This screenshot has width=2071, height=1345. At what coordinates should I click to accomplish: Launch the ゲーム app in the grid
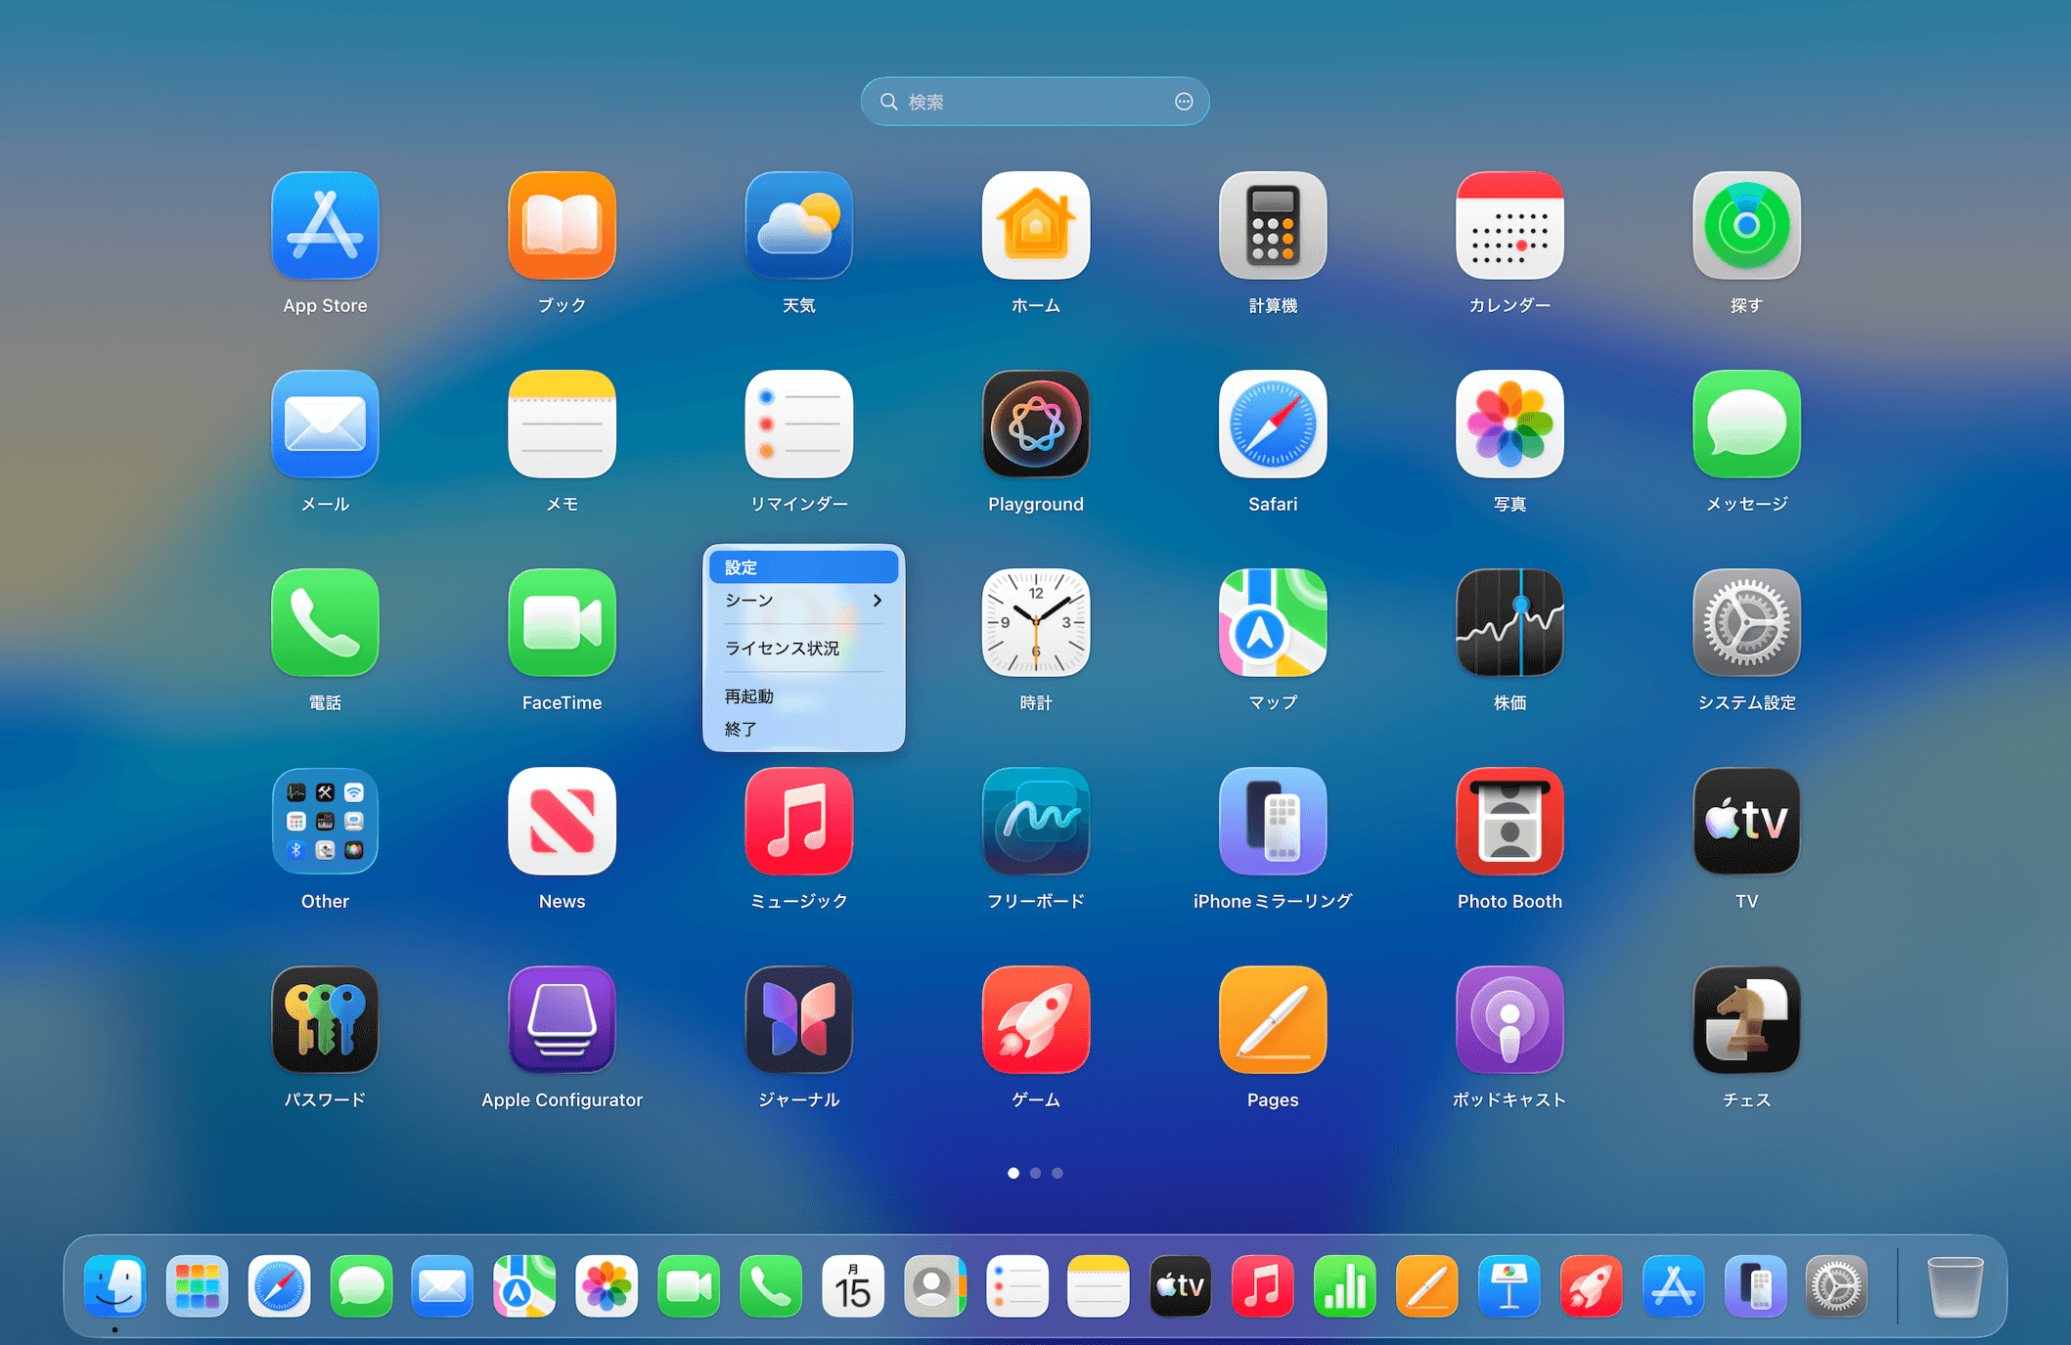point(1036,1020)
